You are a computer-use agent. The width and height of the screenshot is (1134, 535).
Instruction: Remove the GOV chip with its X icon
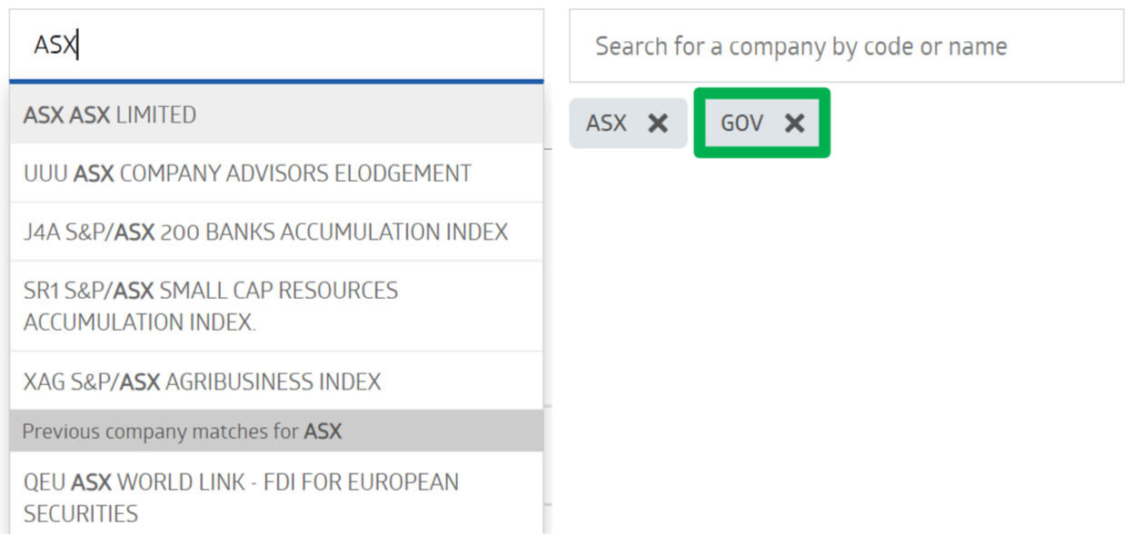[x=794, y=124]
